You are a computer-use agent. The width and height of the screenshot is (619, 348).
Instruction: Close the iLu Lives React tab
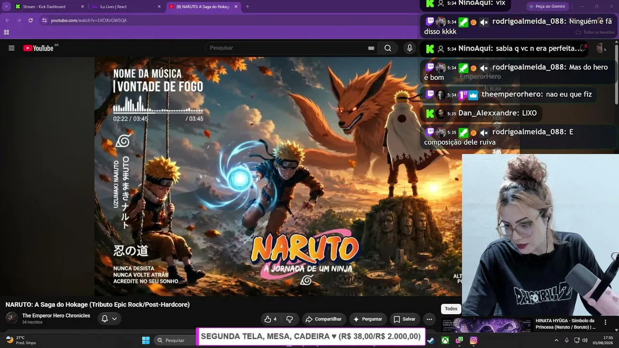[x=159, y=7]
